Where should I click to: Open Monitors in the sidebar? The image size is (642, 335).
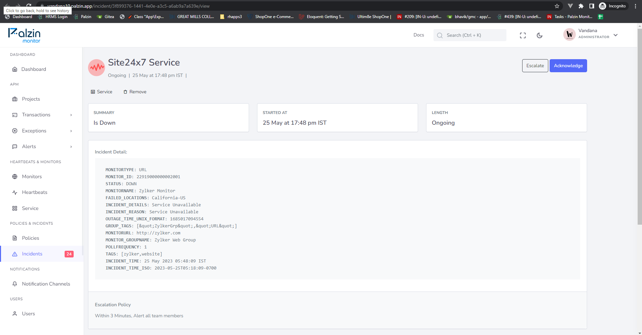[x=32, y=177]
